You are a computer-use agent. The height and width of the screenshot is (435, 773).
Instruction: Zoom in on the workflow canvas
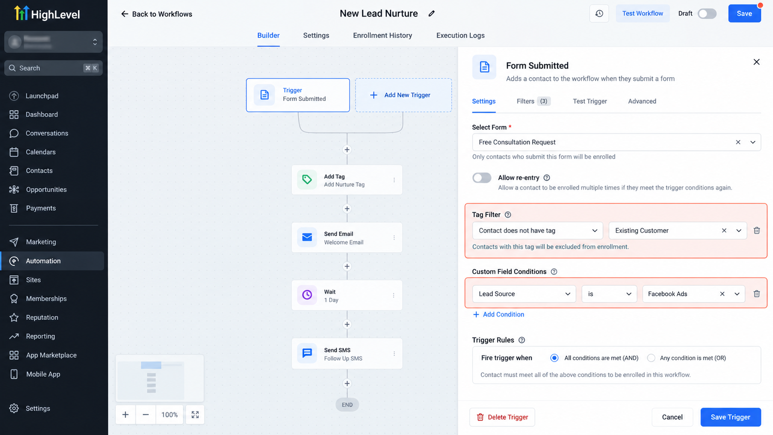pos(125,415)
